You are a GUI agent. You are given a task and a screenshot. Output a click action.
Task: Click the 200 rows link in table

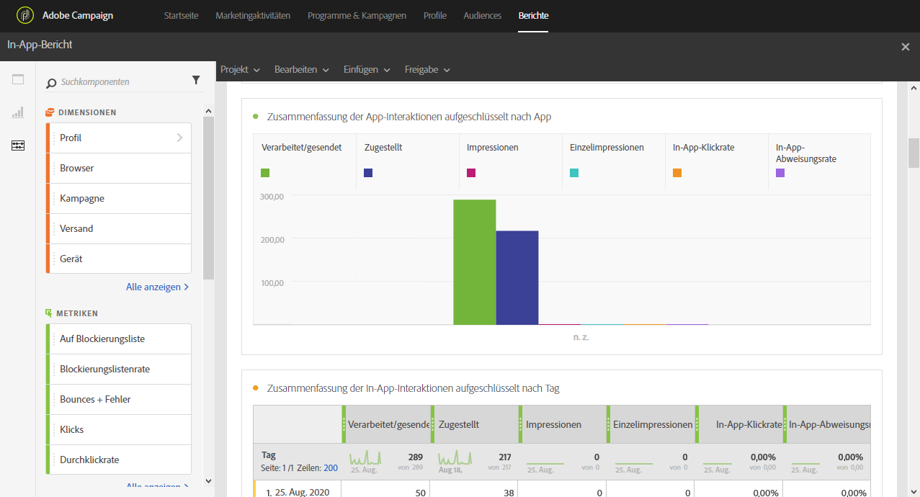pos(331,468)
